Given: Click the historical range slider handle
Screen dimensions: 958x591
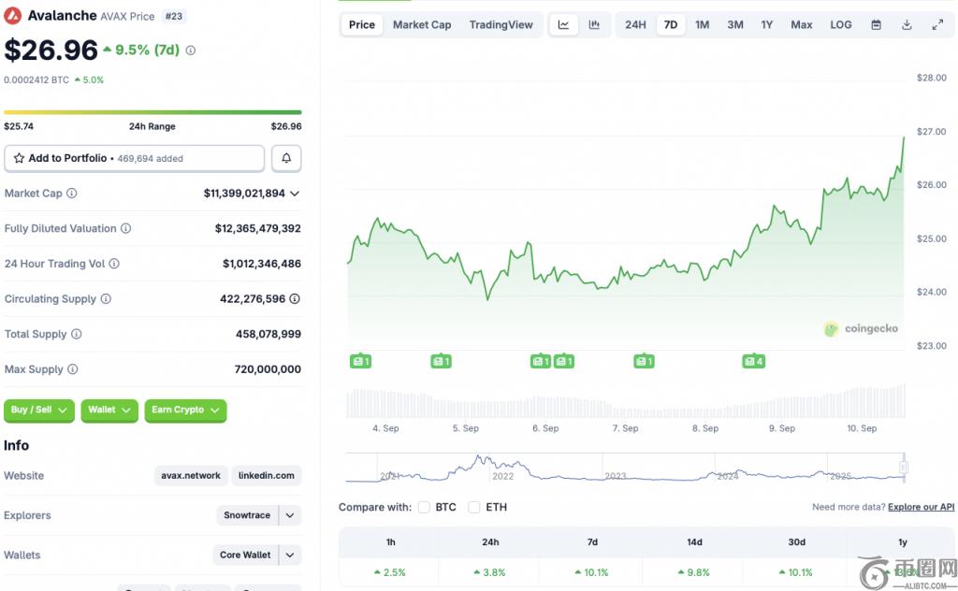Looking at the screenshot, I should [904, 467].
